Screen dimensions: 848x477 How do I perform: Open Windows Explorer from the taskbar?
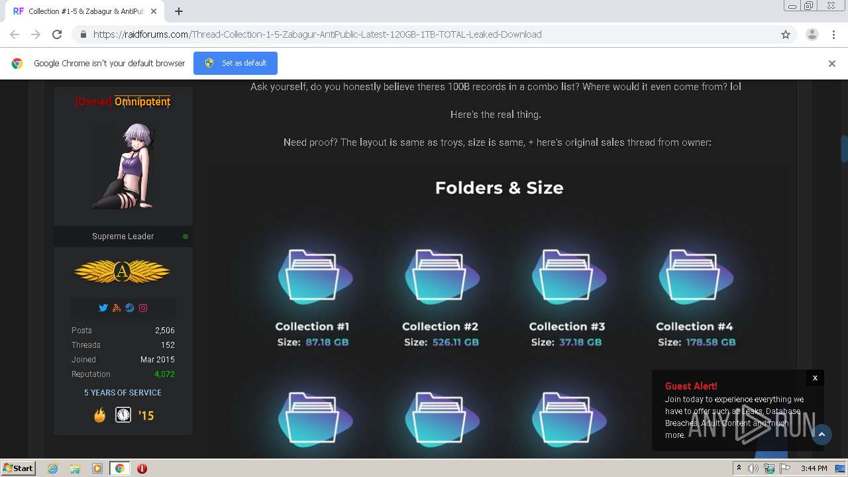pyautogui.click(x=75, y=468)
